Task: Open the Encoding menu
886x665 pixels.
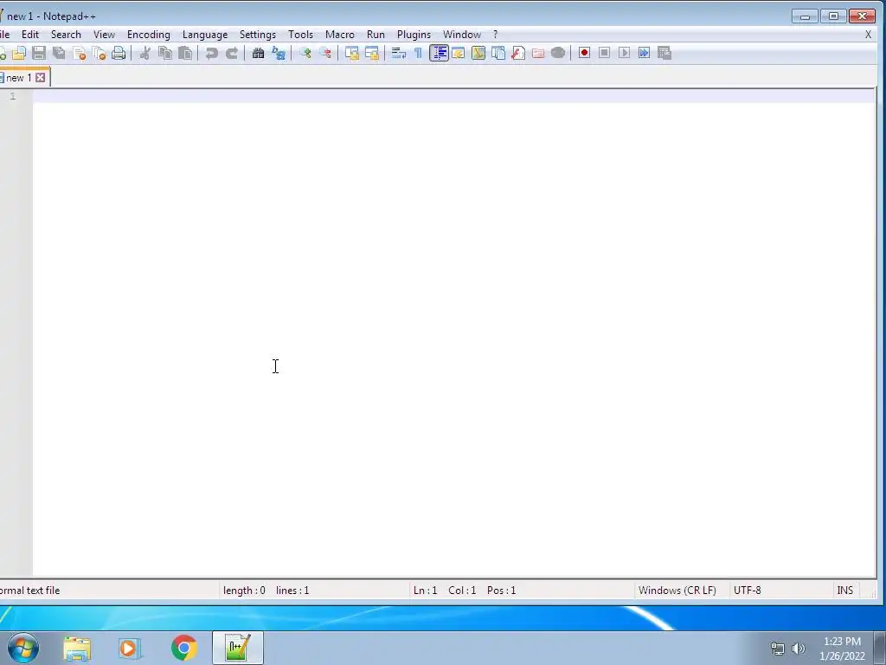Action: 149,35
